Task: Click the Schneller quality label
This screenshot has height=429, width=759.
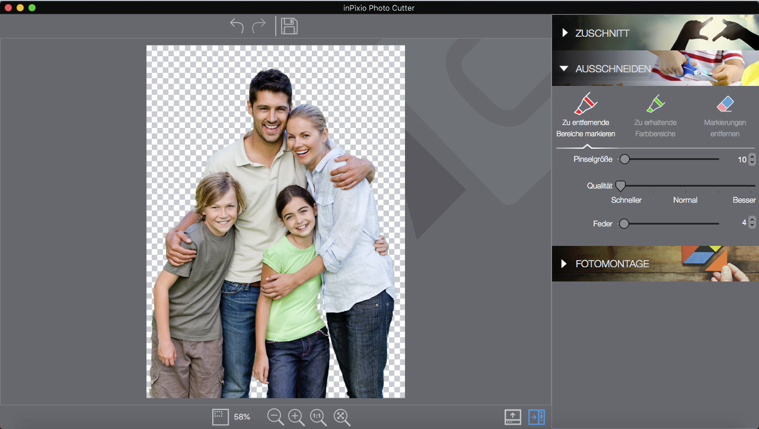Action: pos(626,200)
